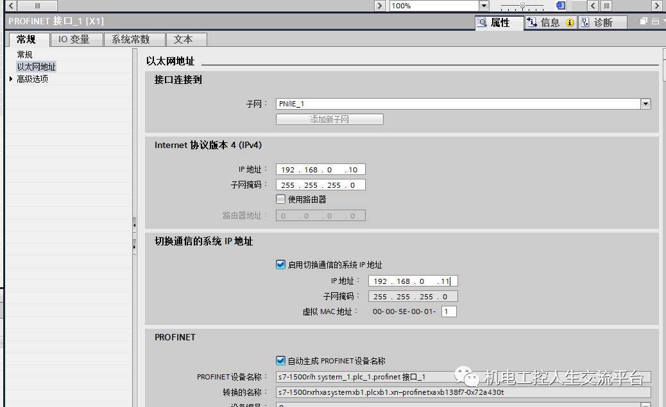Expand 高级选项 in the left navigation
The height and width of the screenshot is (407, 666).
point(10,79)
